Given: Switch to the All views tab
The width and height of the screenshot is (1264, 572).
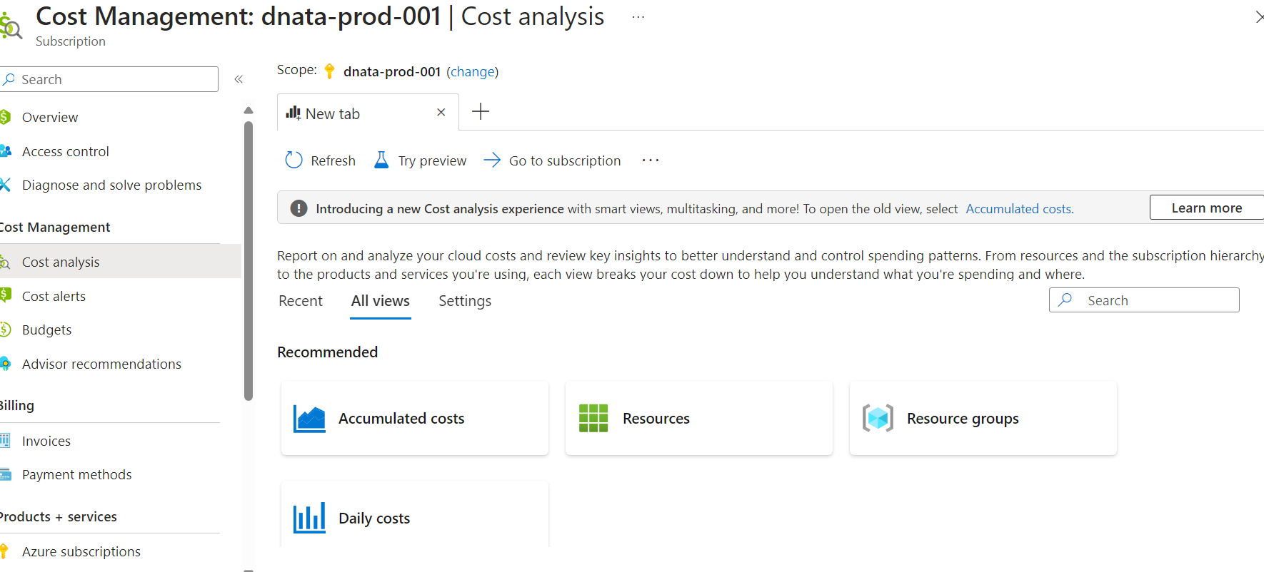Looking at the screenshot, I should point(380,301).
